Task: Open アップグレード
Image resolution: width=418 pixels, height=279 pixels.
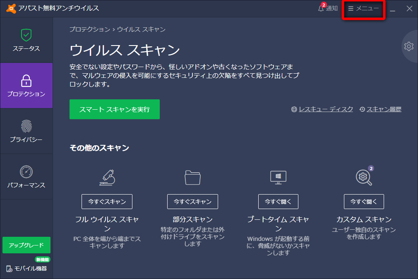Action: click(26, 245)
